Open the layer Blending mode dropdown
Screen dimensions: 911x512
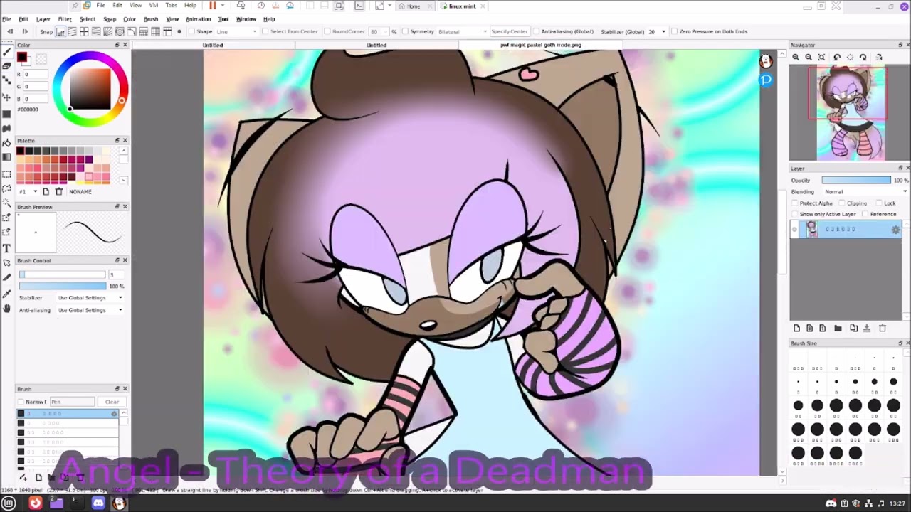click(865, 192)
